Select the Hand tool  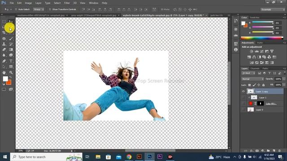point(4,72)
